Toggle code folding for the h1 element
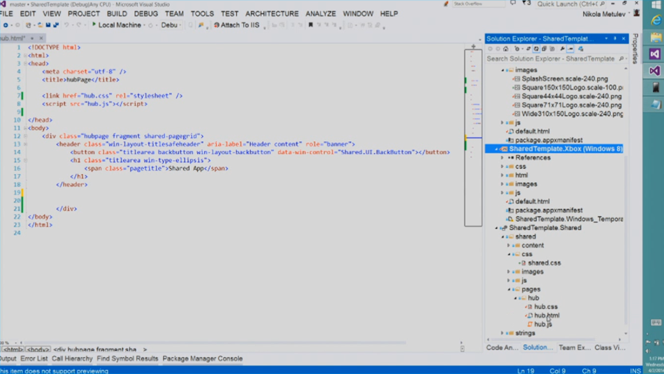The image size is (664, 374). [x=25, y=160]
